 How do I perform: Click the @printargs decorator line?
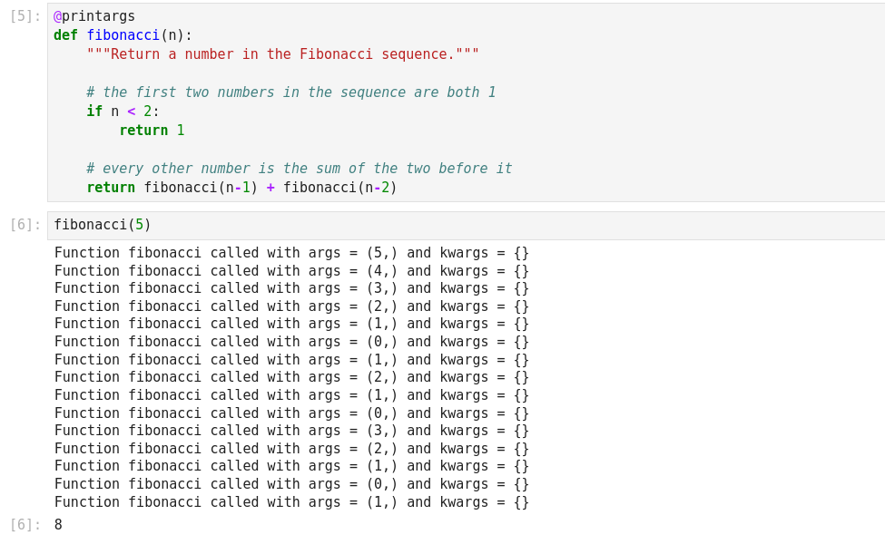pos(94,16)
